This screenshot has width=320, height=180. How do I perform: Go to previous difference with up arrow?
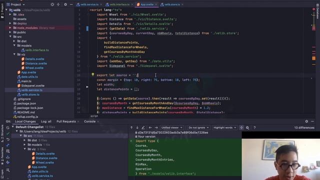(131, 127)
